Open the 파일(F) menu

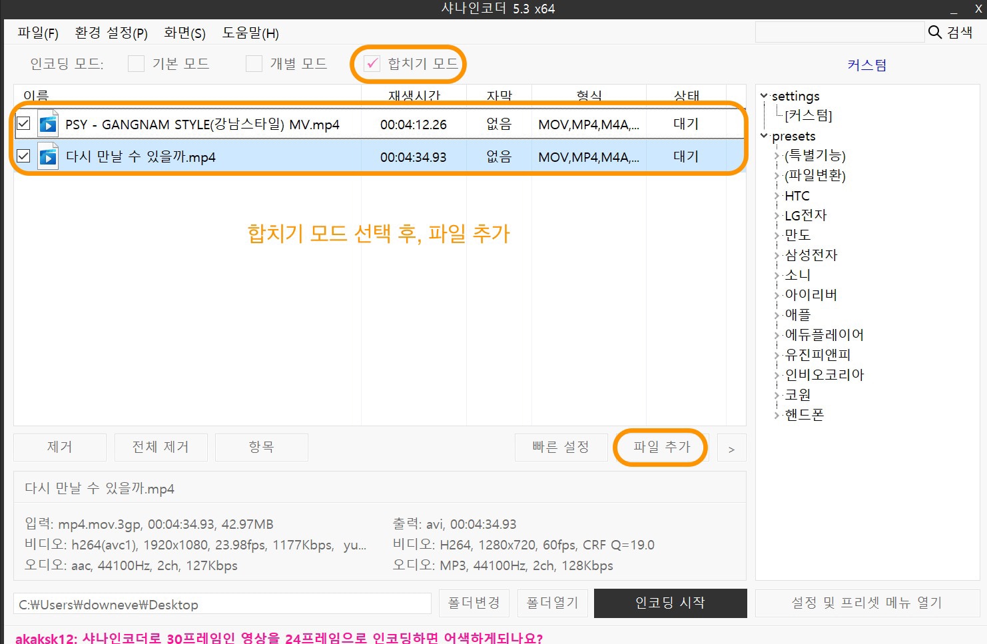38,33
